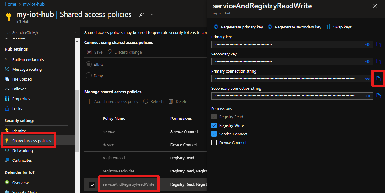Open Networking under Security settings

click(x=22, y=150)
